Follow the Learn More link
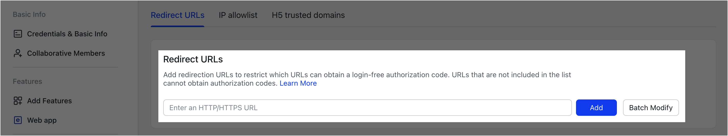Image resolution: width=728 pixels, height=136 pixels. 298,83
